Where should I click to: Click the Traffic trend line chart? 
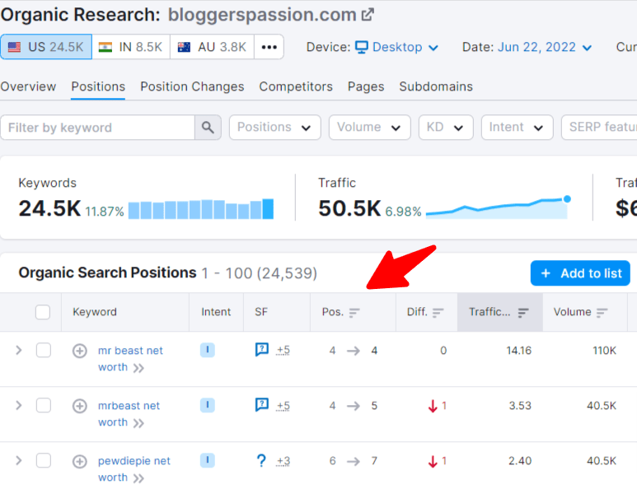(x=498, y=207)
